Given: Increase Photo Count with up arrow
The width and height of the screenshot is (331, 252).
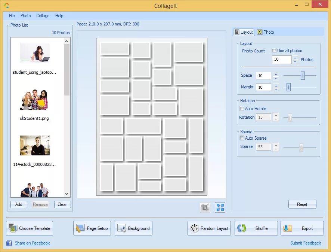Looking at the screenshot, I should 295,57.
